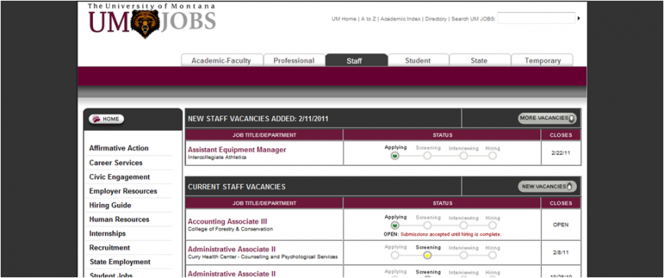Click the OPEN closing cell for Accounting Associate III
Viewport: 664px width, 278px height.
(x=561, y=225)
